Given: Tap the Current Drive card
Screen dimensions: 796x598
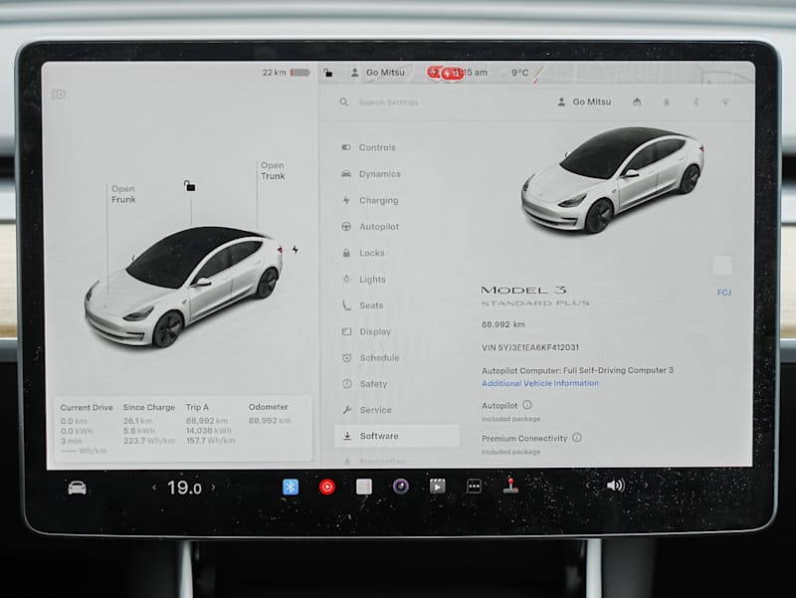Looking at the screenshot, I should 87,429.
